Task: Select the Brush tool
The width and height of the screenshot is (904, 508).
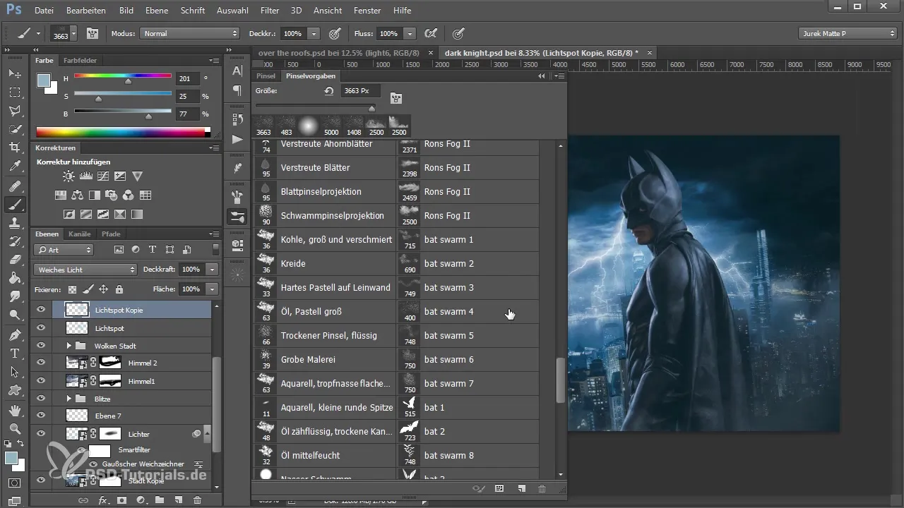Action: coord(15,205)
